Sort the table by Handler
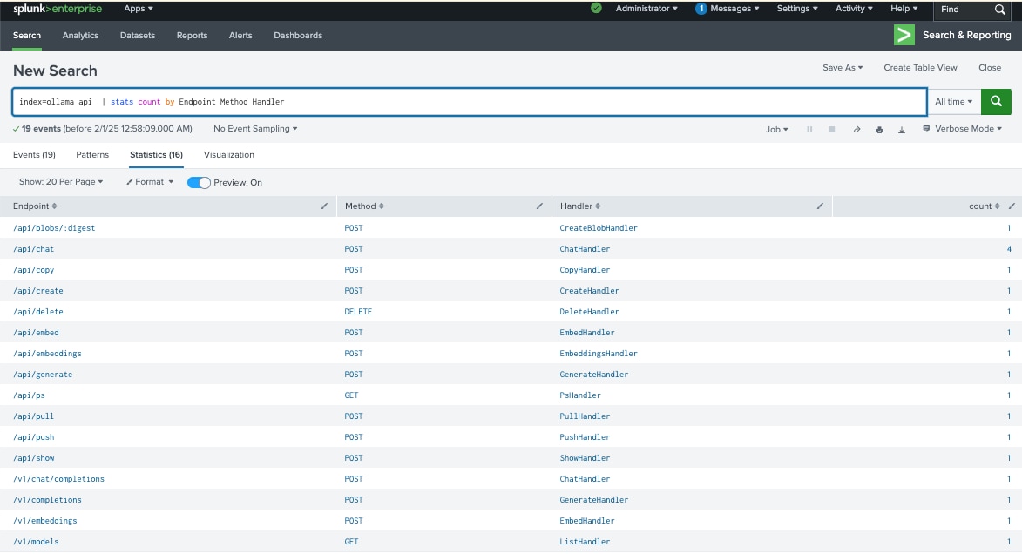1022x554 pixels. (x=580, y=206)
